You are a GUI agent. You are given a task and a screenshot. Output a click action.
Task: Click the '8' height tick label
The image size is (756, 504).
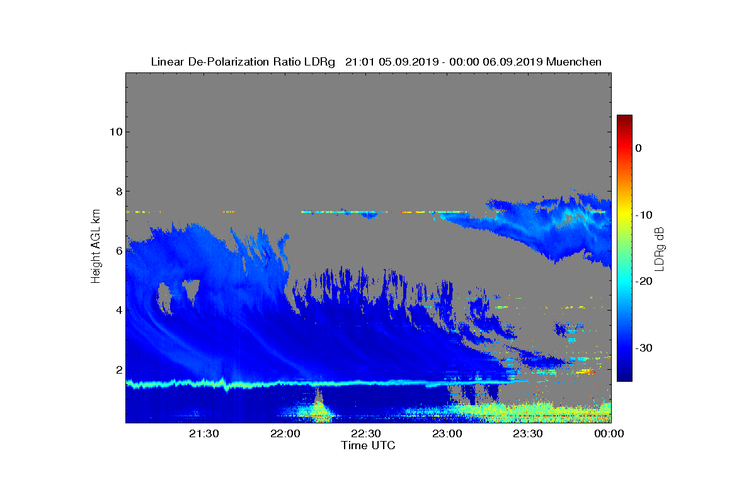click(118, 191)
